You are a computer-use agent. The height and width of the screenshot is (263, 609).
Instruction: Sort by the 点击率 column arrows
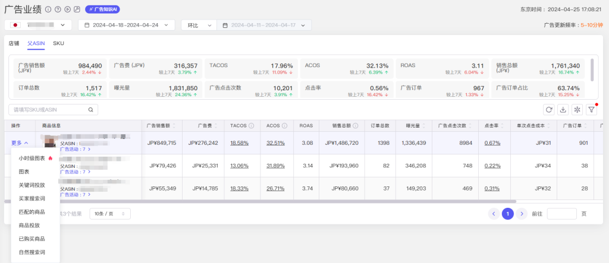pos(502,126)
